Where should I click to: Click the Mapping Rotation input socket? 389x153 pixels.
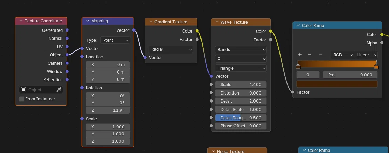pos(82,88)
